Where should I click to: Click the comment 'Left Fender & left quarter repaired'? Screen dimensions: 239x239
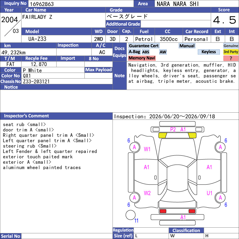[x=50, y=151]
